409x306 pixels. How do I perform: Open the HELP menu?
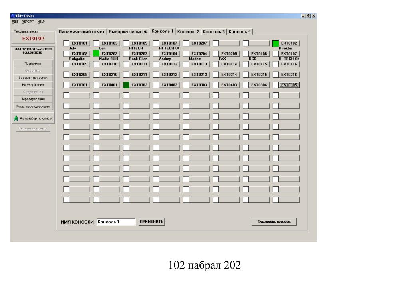[x=41, y=22]
